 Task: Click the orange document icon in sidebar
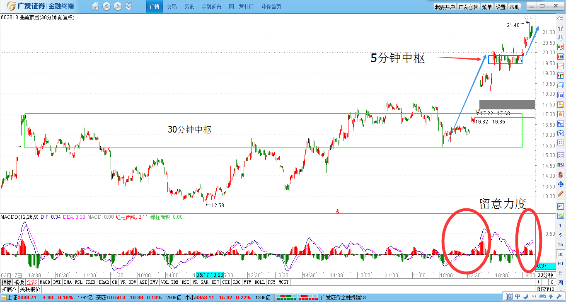pyautogui.click(x=561, y=114)
